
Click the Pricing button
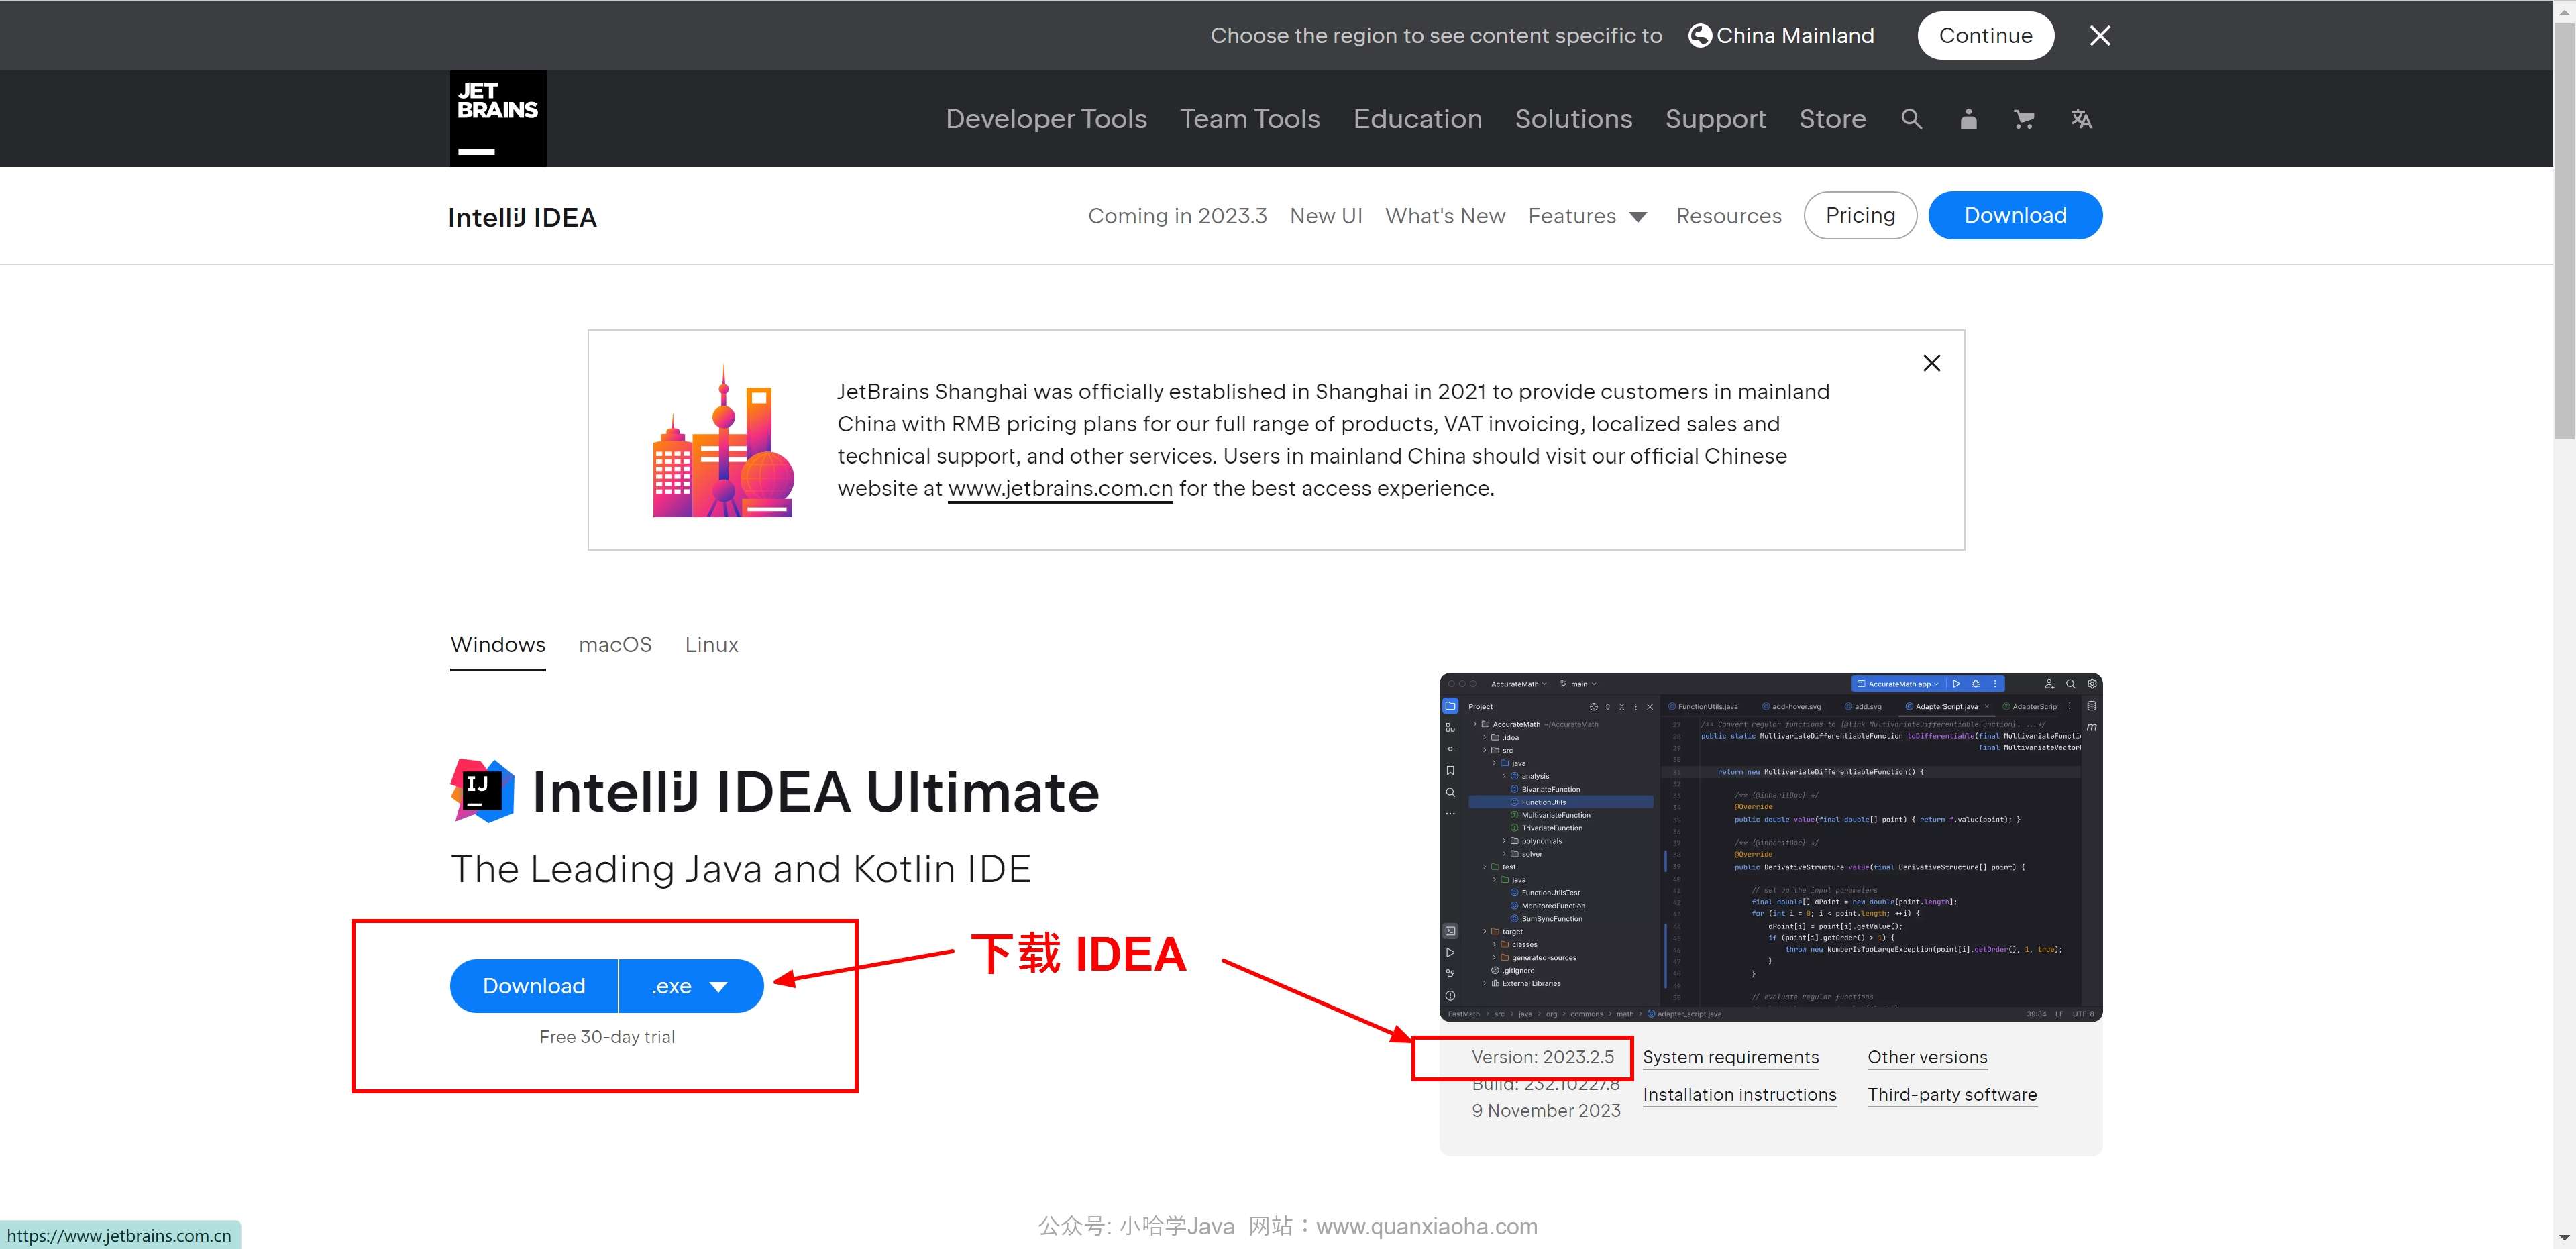tap(1860, 215)
